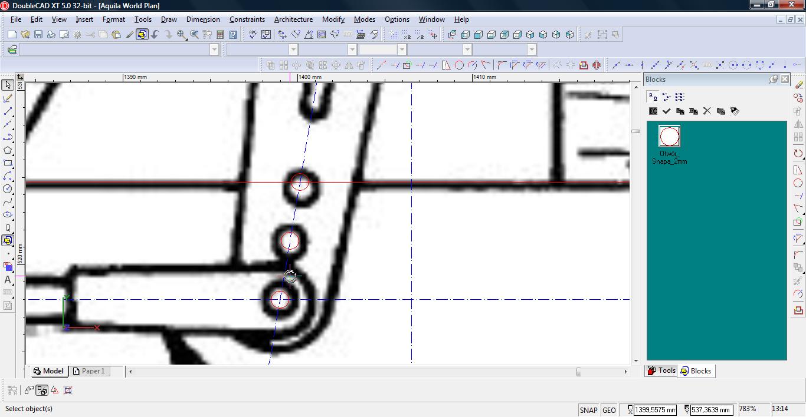Toggle SNAP mode in status bar
This screenshot has height=417, width=806.
point(588,410)
